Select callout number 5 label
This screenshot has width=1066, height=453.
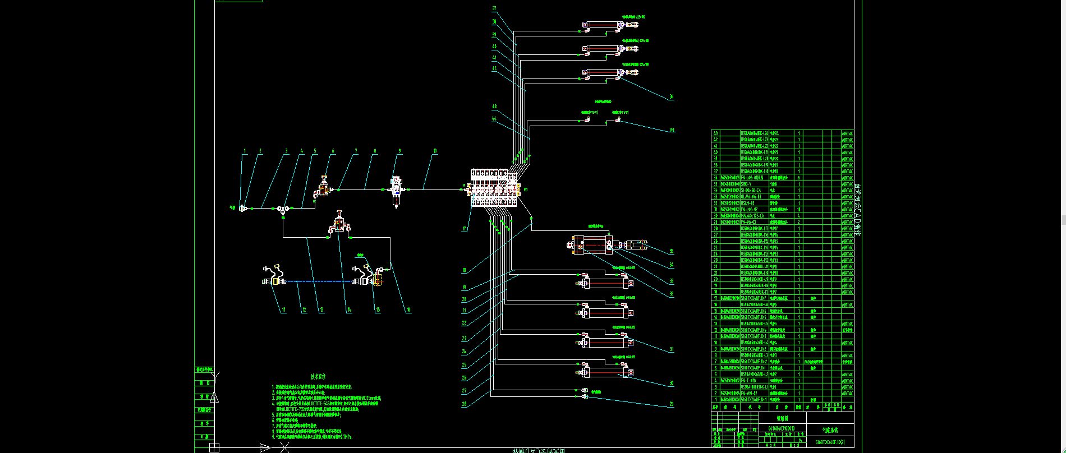click(315, 151)
